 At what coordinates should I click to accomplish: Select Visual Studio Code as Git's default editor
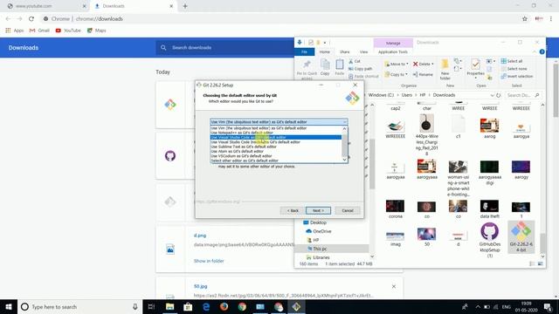click(x=276, y=137)
